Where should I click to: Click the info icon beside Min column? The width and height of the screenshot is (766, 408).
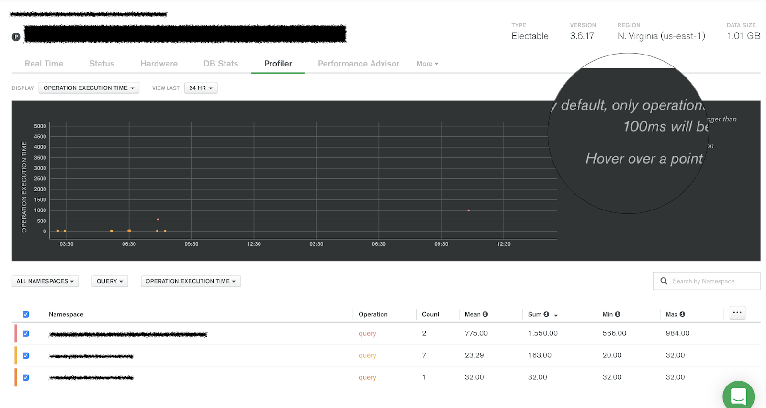(x=618, y=314)
